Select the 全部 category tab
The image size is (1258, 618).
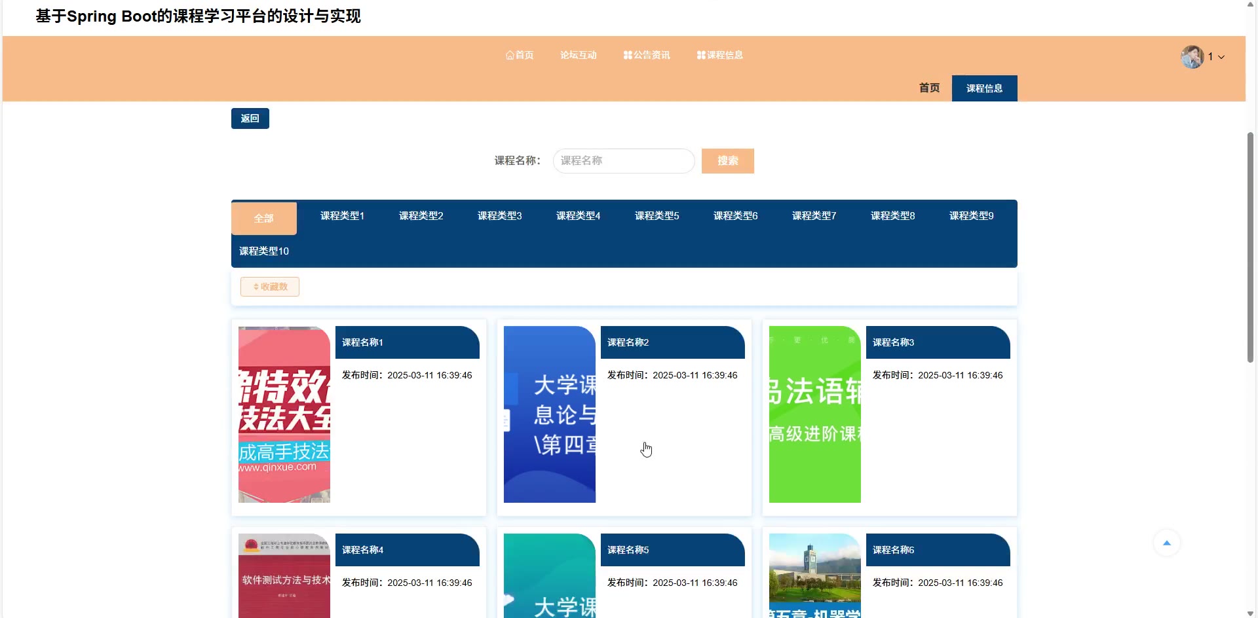(x=263, y=218)
